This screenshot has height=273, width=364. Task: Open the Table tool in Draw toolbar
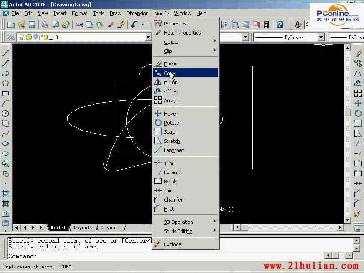[5, 223]
